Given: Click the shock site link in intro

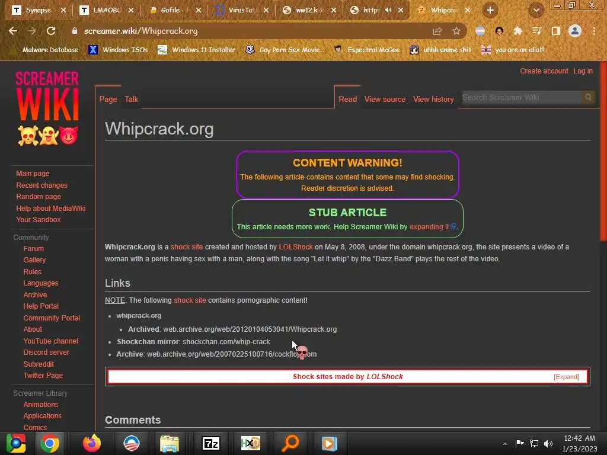Looking at the screenshot, I should (187, 247).
